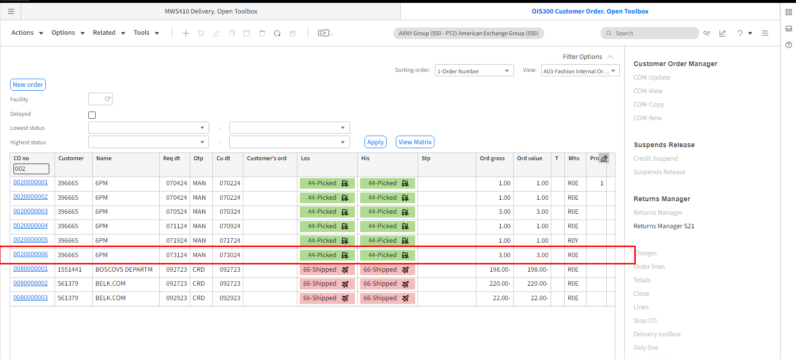
Task: Click the AXNY Group company pill
Action: pos(469,33)
